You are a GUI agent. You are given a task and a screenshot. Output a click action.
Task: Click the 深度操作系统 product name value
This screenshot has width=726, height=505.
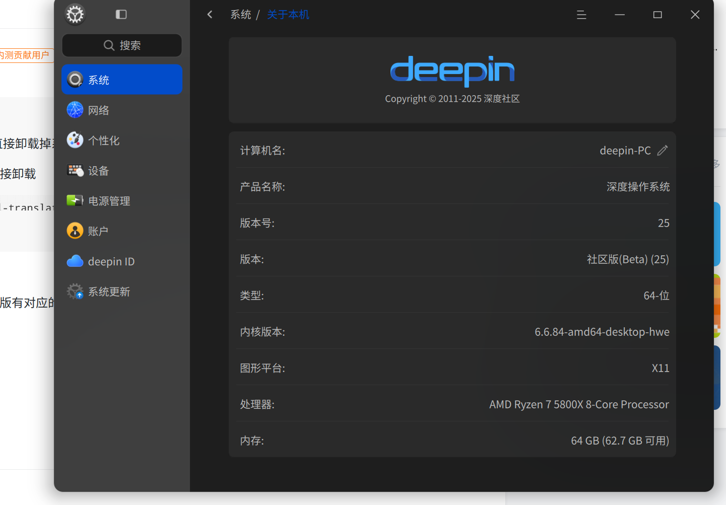point(638,187)
